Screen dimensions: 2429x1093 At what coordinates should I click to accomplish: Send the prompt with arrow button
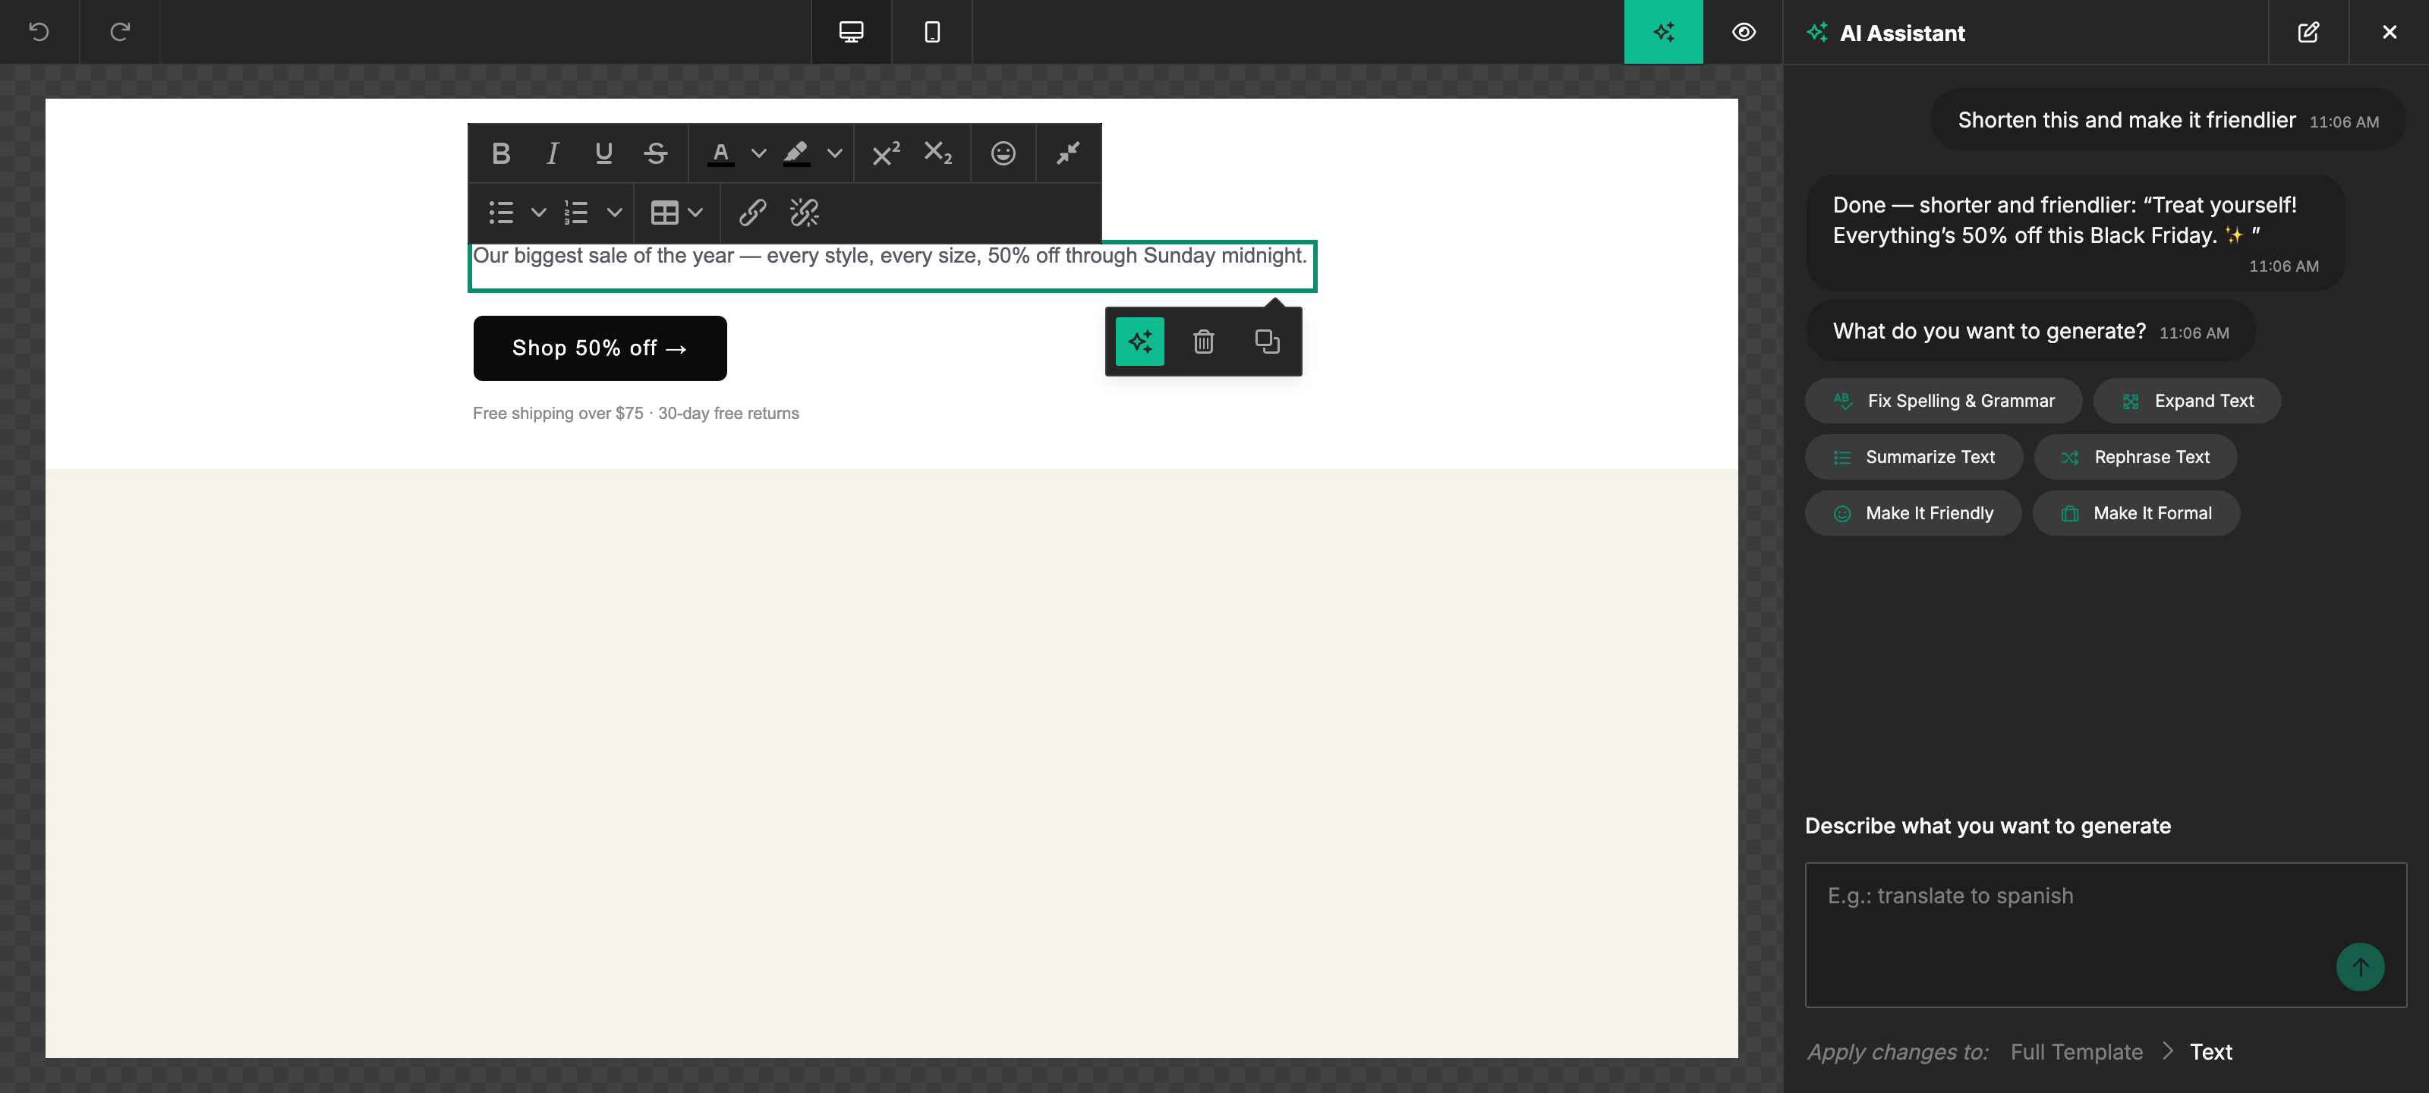2359,967
